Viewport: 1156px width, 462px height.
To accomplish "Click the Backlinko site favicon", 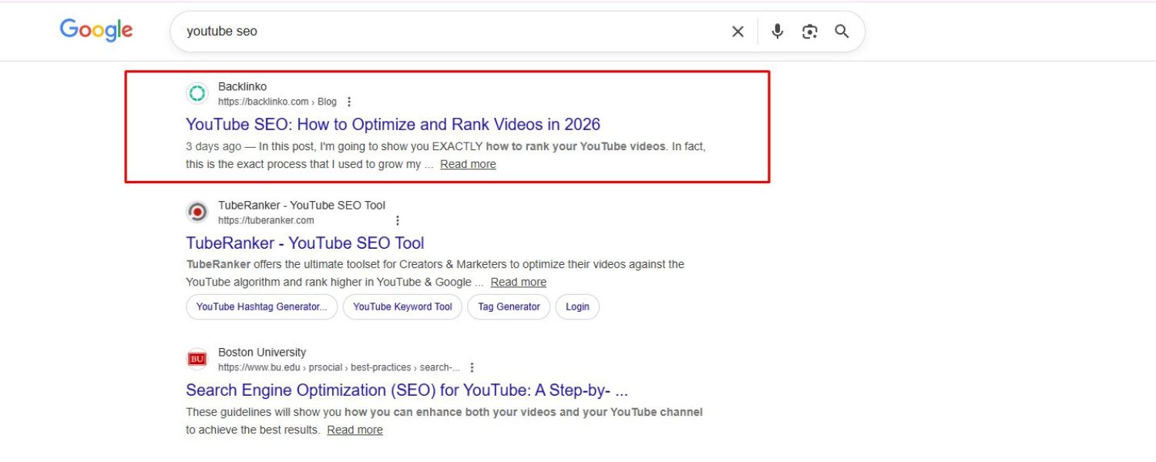I will click(x=197, y=92).
